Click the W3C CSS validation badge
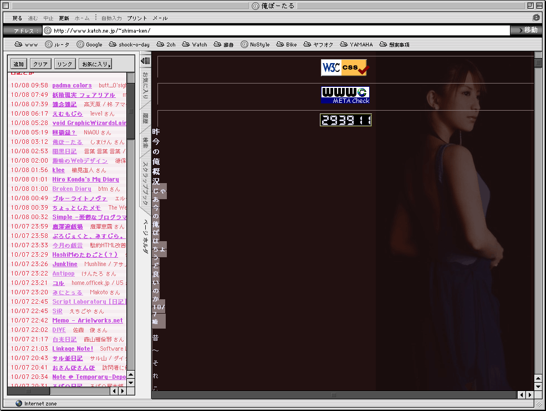The image size is (546, 411). click(x=344, y=67)
